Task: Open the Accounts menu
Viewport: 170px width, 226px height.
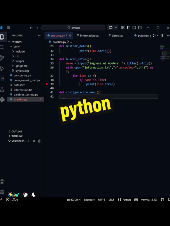Action: (2, 182)
